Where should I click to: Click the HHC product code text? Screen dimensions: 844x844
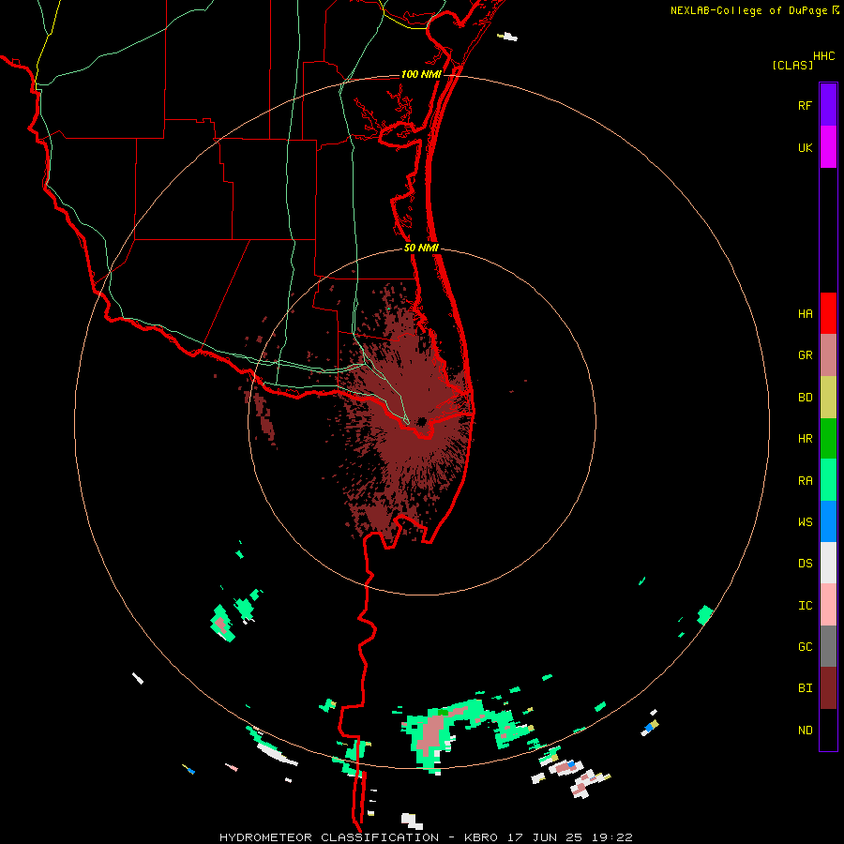tap(823, 56)
